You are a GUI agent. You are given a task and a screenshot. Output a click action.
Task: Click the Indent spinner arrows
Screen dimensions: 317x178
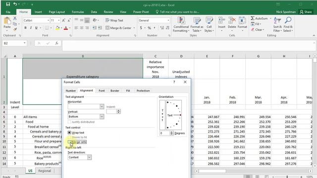coord(118,111)
